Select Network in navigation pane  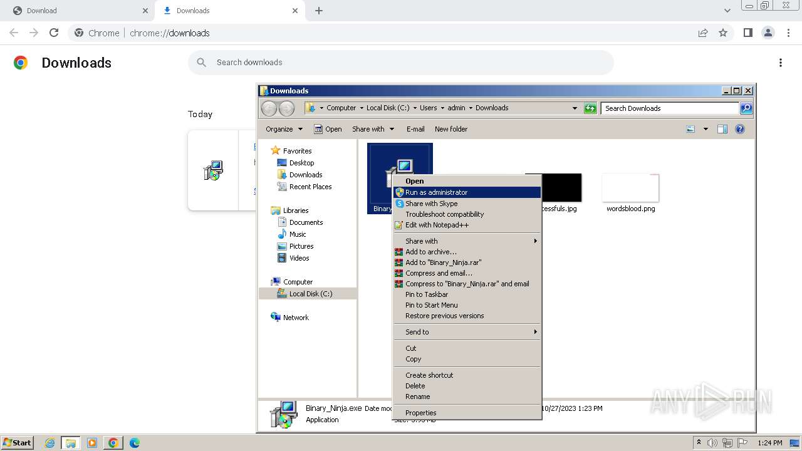pyautogui.click(x=289, y=318)
